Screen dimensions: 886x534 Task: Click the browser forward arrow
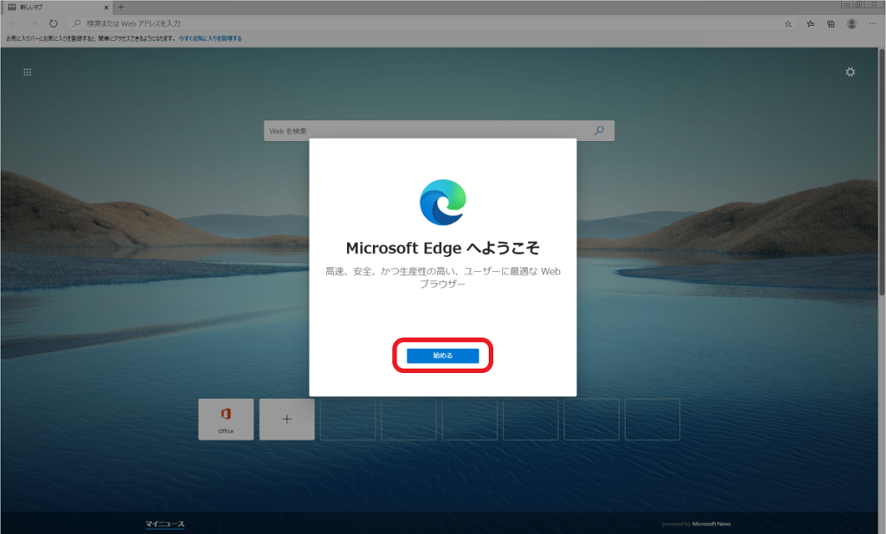pyautogui.click(x=33, y=23)
